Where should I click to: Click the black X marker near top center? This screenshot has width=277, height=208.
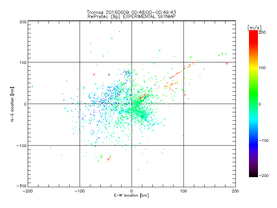pyautogui.click(x=109, y=75)
